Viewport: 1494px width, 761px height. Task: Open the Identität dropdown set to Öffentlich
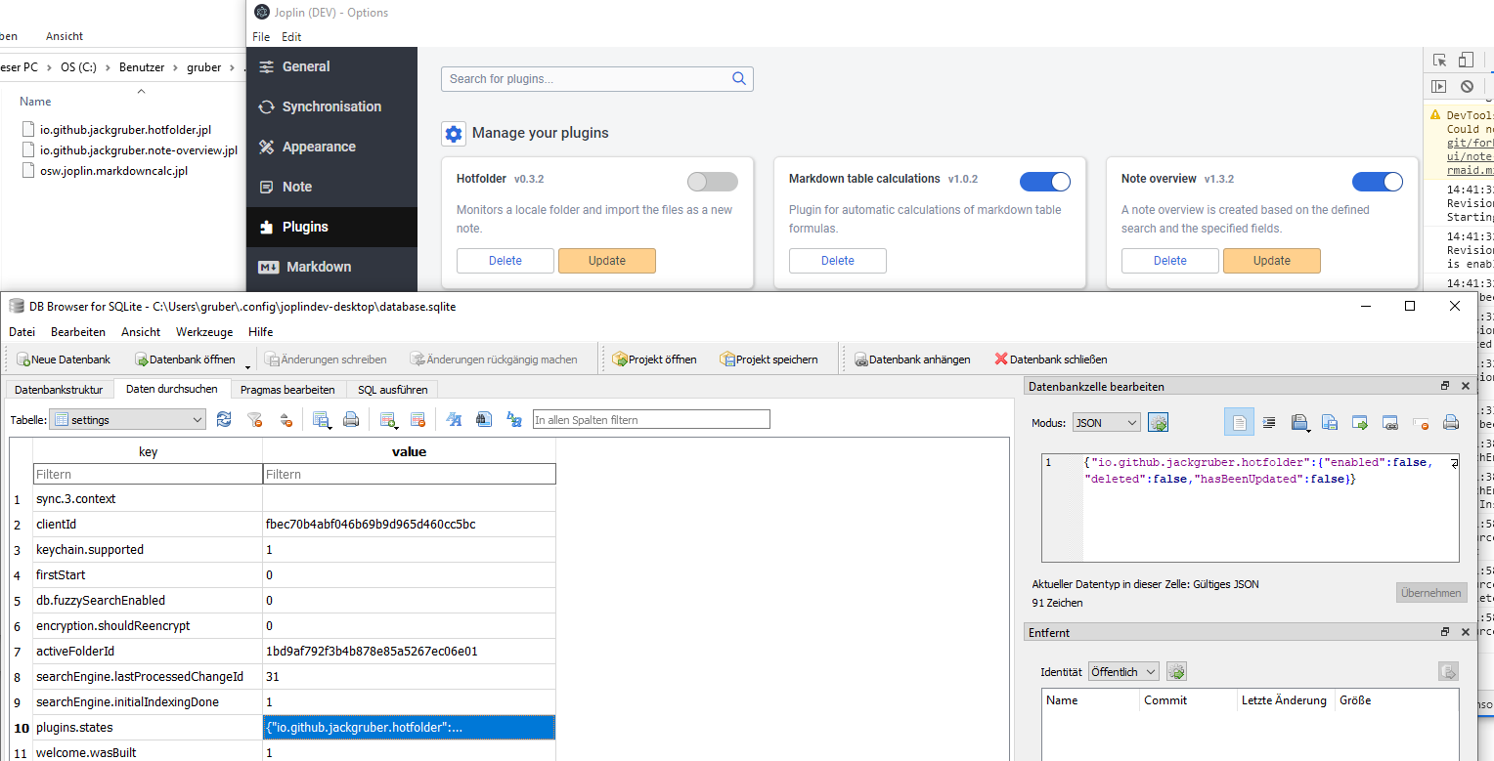tap(1122, 671)
